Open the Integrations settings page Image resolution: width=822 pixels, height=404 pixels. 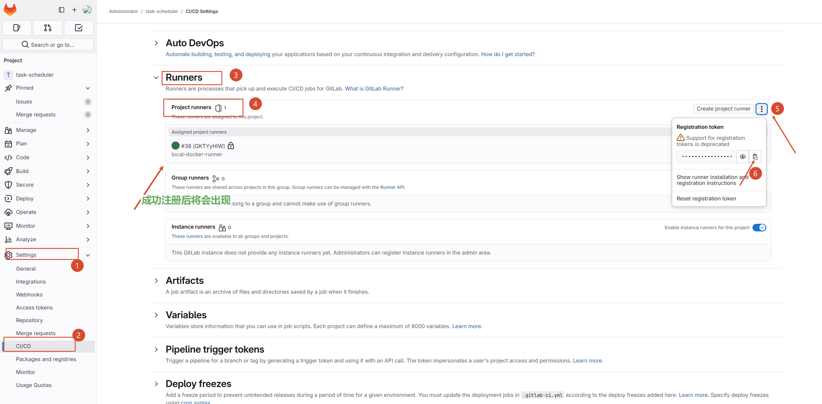[x=31, y=282]
